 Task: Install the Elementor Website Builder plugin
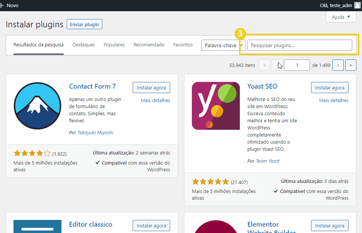click(x=330, y=226)
